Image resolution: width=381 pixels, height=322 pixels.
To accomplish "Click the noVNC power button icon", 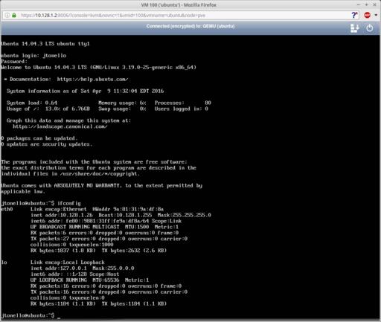I will click(369, 28).
